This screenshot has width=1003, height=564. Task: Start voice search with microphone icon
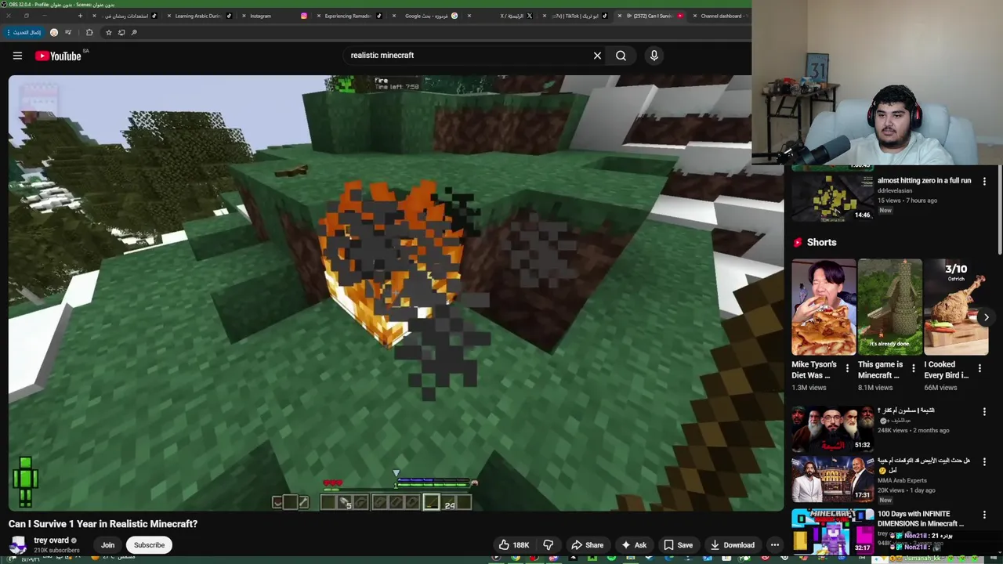click(x=654, y=56)
